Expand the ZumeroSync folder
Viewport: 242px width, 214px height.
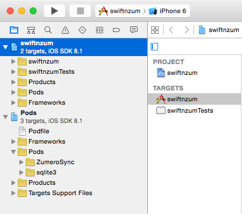coord(21,162)
